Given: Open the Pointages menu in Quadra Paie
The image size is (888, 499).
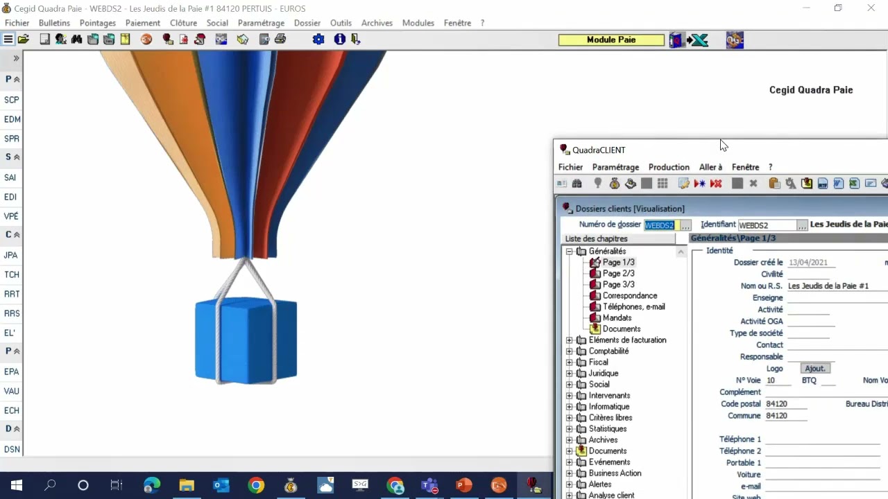Looking at the screenshot, I should (x=98, y=23).
